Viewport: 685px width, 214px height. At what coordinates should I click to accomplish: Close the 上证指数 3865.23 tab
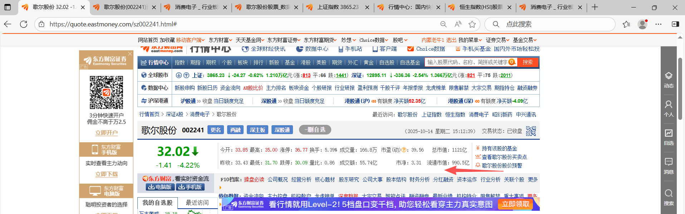[367, 7]
